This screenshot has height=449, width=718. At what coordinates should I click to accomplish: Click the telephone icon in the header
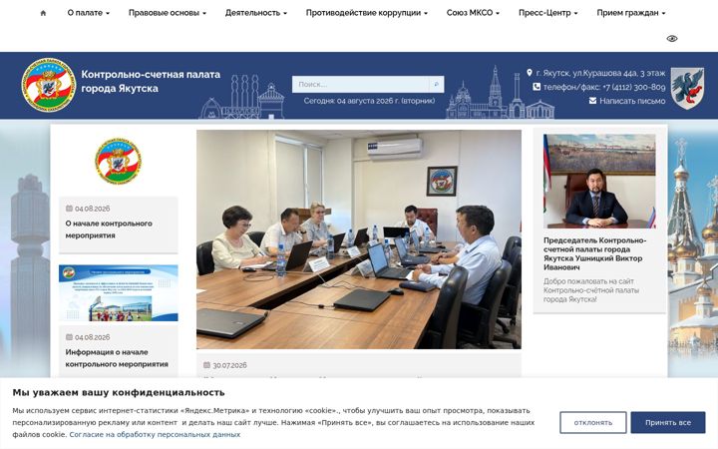pos(537,87)
